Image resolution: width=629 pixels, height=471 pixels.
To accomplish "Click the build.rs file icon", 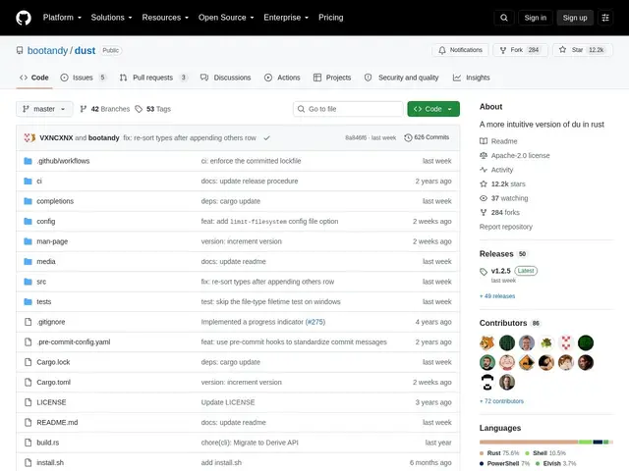I will (28, 443).
